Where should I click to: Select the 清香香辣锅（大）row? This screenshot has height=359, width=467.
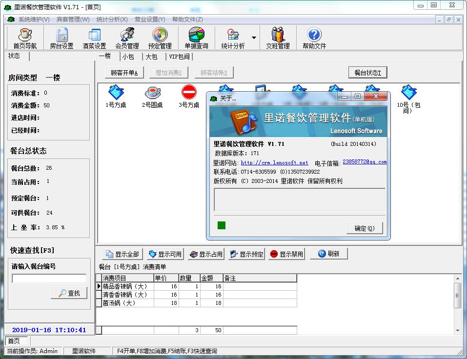pos(197,295)
